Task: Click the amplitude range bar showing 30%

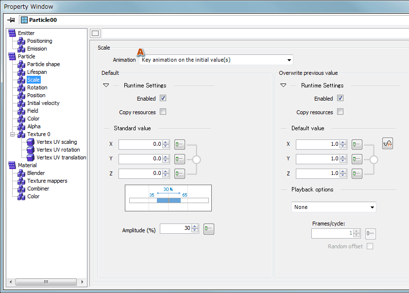Action: pos(169,200)
